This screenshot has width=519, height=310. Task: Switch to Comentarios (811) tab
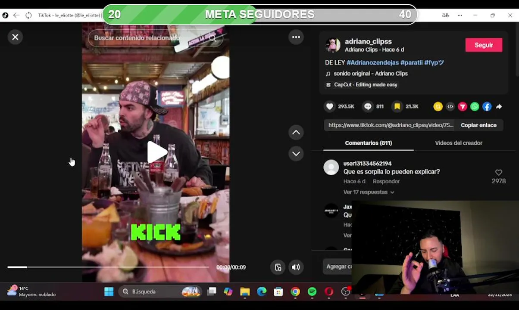[368, 143]
